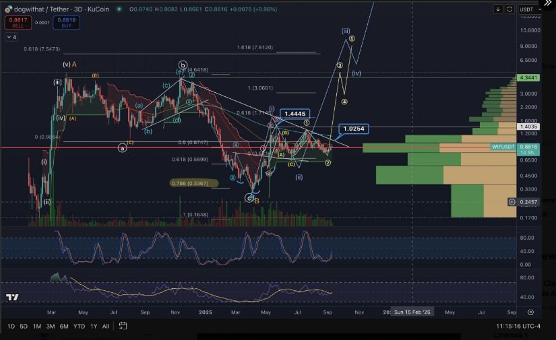Click the 2025 year label on time axis

pos(206,312)
